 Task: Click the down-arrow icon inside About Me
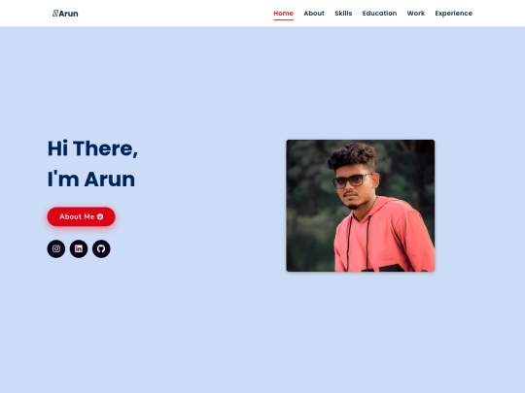[100, 216]
